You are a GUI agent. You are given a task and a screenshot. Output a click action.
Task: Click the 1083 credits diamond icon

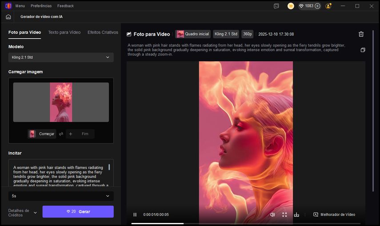[301, 6]
